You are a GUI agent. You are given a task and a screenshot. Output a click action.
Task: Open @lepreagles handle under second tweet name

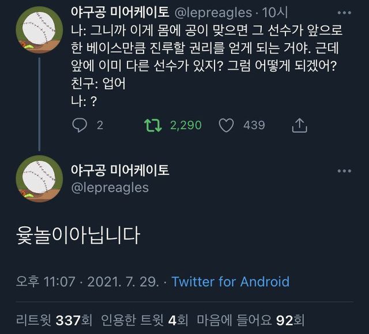pyautogui.click(x=110, y=188)
